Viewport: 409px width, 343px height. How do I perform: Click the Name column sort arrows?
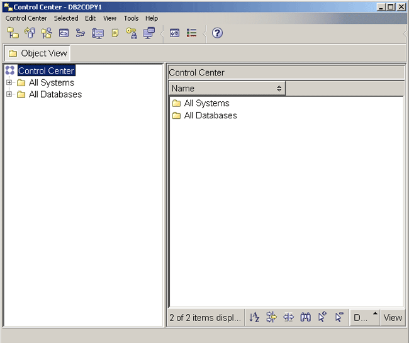pyautogui.click(x=279, y=88)
